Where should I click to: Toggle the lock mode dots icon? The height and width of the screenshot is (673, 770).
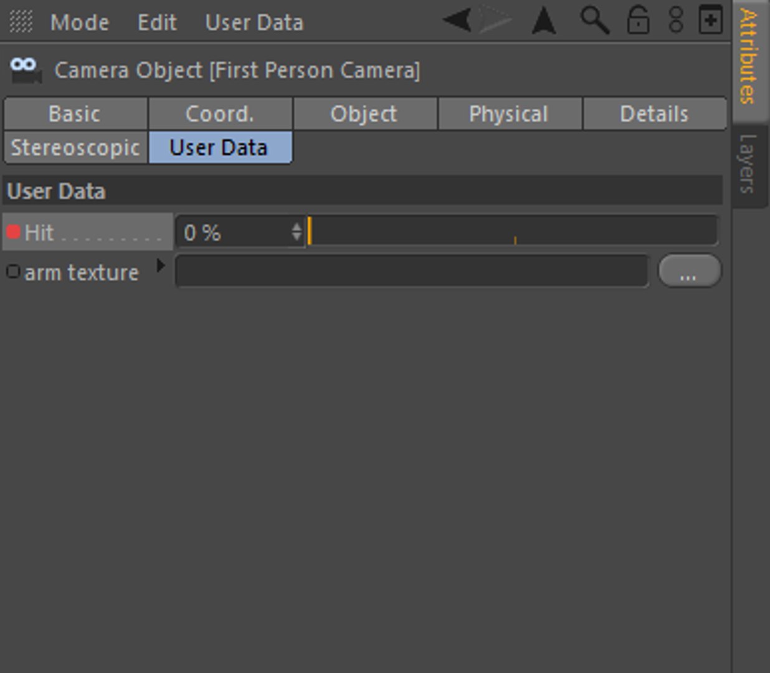[676, 21]
